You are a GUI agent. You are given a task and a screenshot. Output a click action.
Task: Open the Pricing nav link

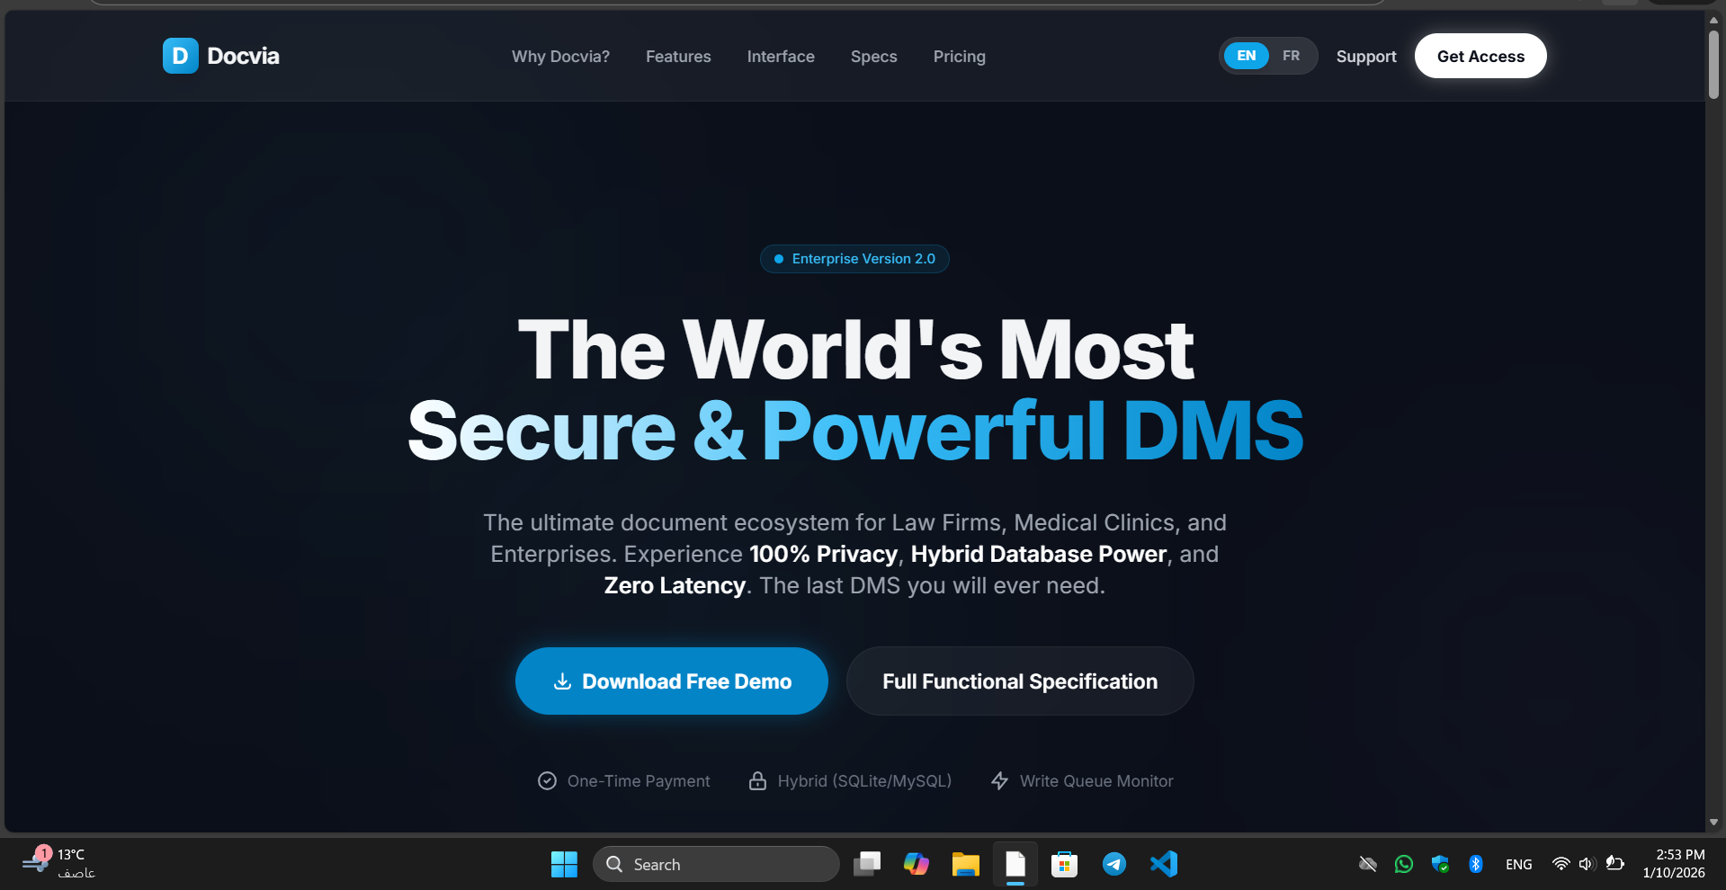pyautogui.click(x=959, y=57)
